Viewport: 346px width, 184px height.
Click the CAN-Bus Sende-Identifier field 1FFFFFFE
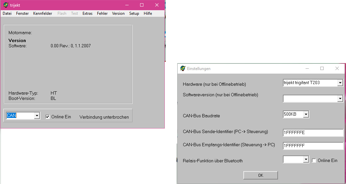point(313,132)
